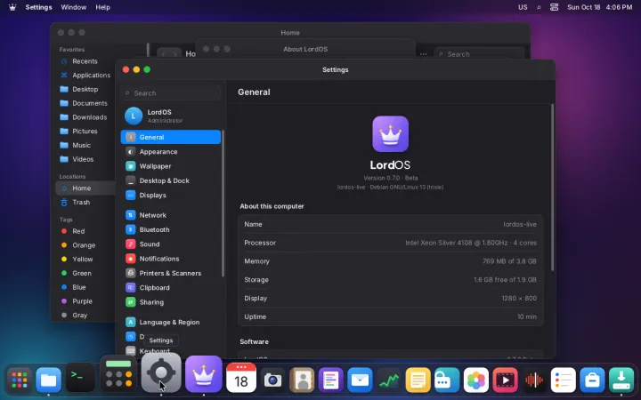641x400 pixels.
Task: Launch the video player from dock
Action: [506, 380]
